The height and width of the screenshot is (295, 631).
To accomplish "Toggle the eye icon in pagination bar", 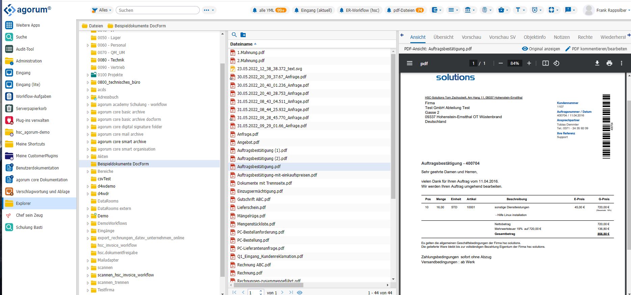I will 299,292.
